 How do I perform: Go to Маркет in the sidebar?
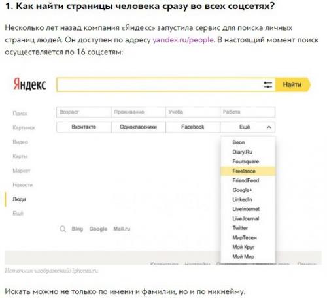[22, 171]
